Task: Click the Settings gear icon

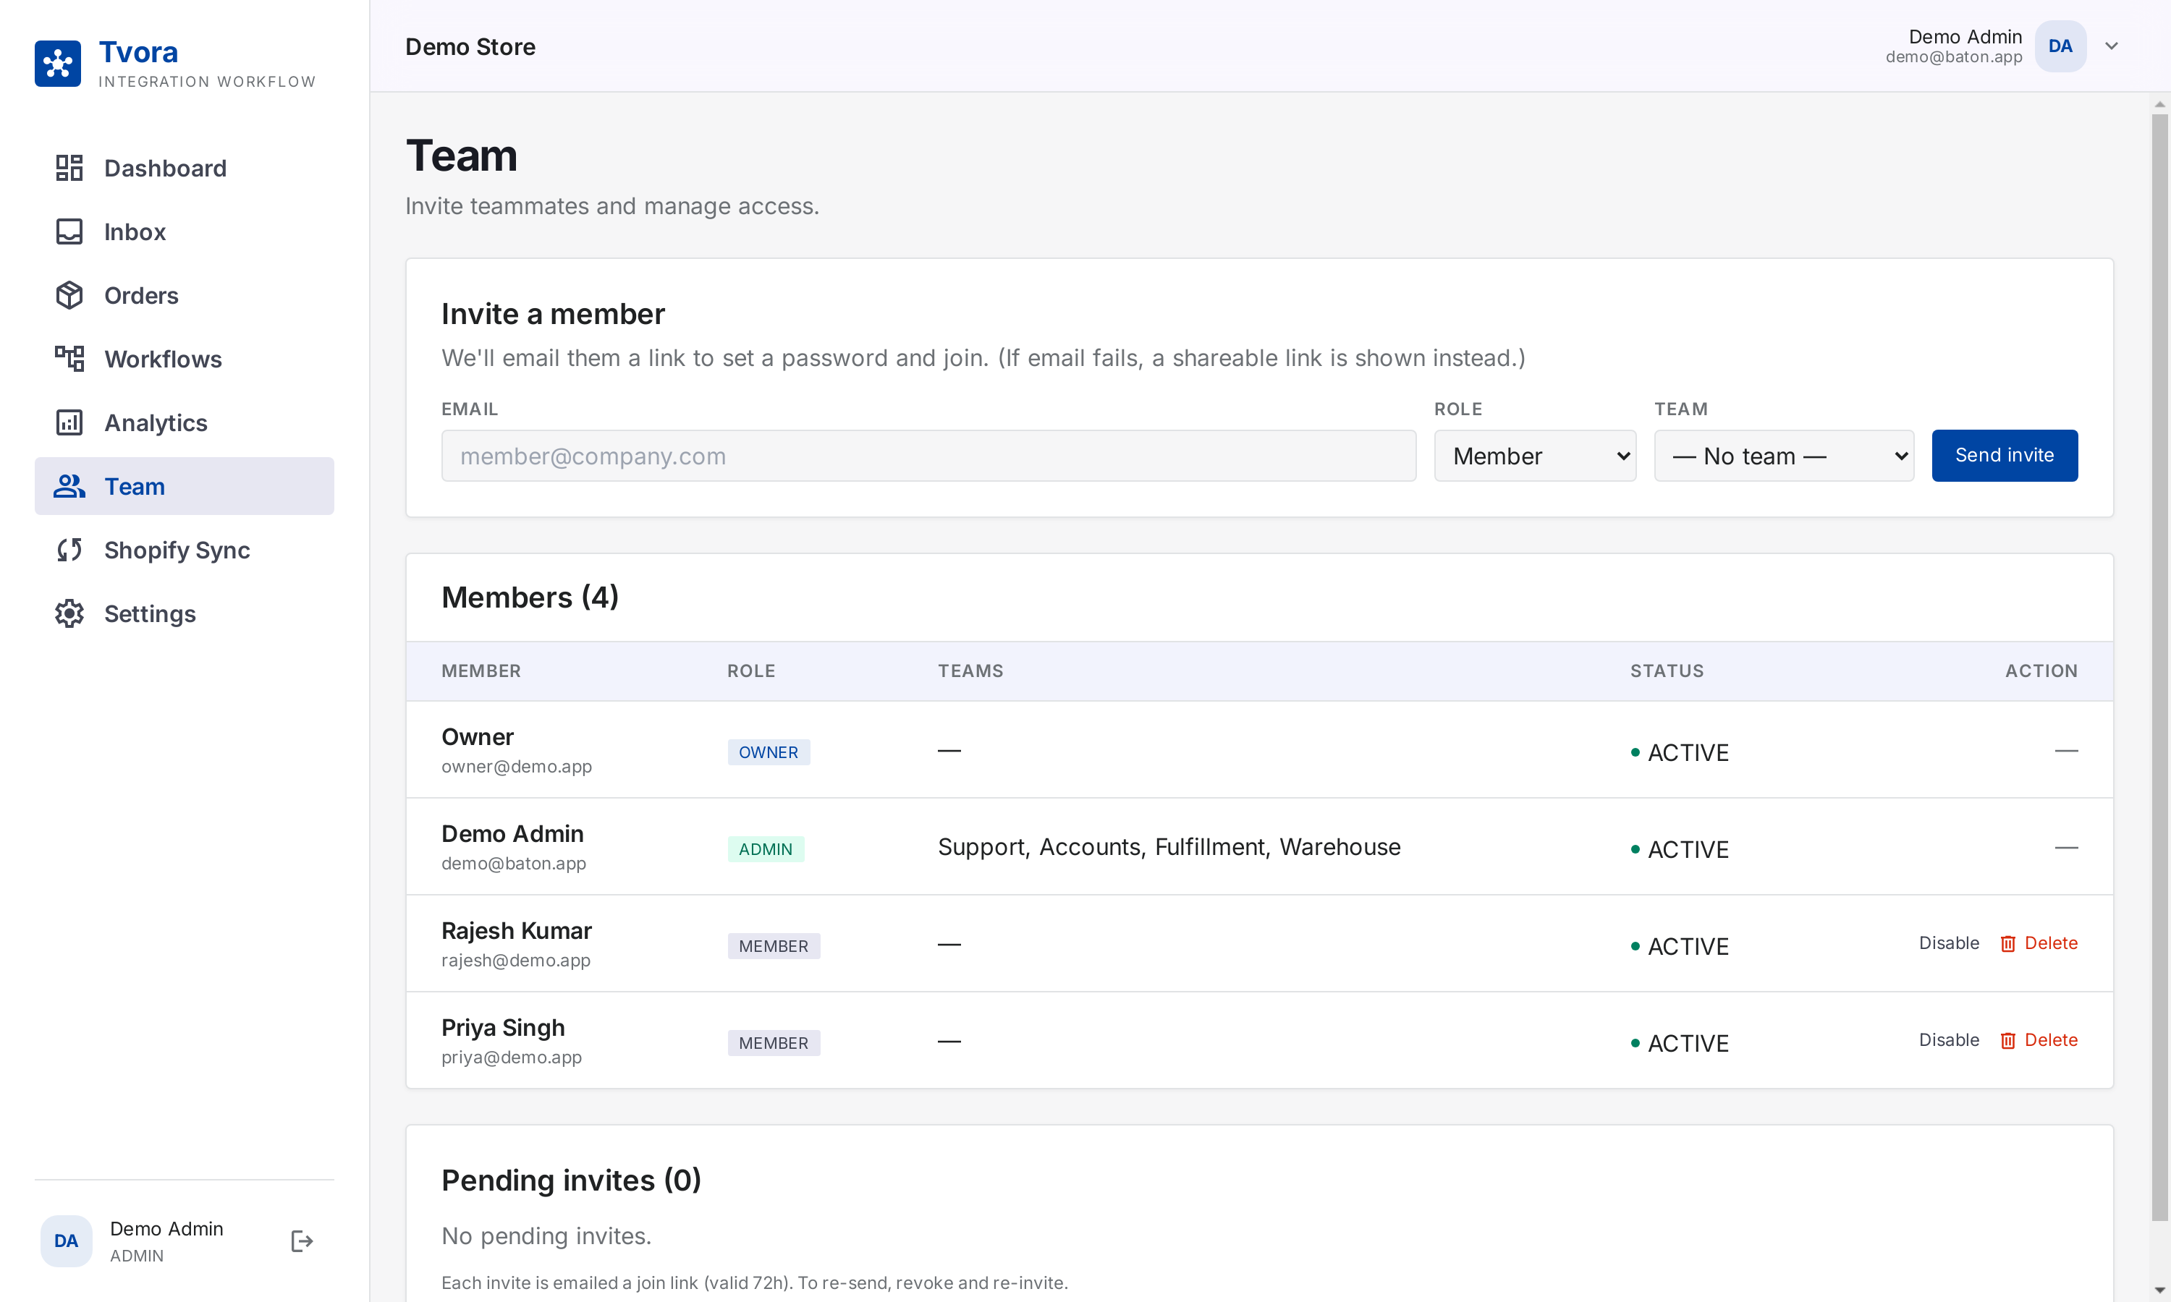Action: pyautogui.click(x=69, y=613)
